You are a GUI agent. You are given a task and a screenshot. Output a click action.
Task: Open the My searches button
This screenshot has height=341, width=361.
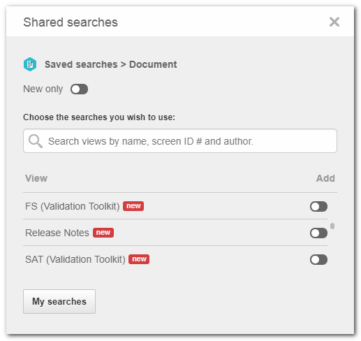coord(59,301)
